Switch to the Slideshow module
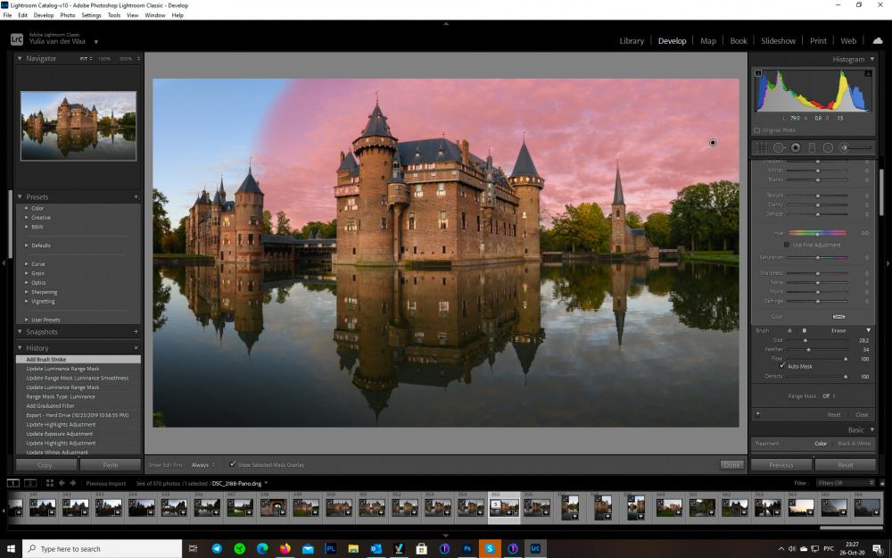 (778, 41)
